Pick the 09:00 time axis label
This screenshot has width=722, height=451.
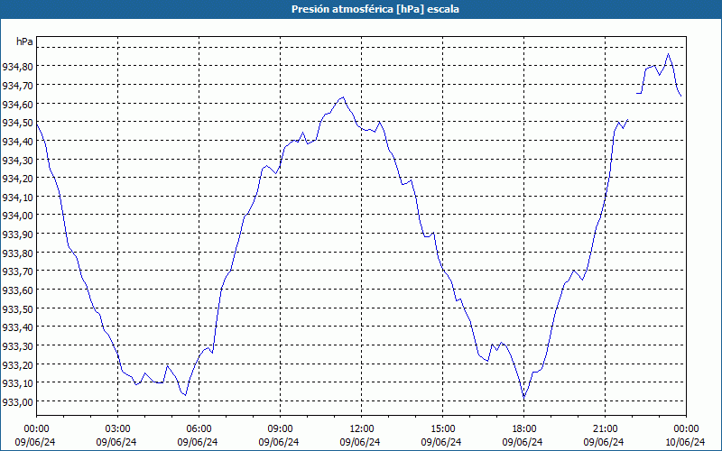(280, 428)
